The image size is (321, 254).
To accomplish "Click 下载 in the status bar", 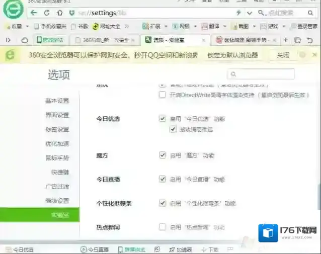I will point(210,249).
